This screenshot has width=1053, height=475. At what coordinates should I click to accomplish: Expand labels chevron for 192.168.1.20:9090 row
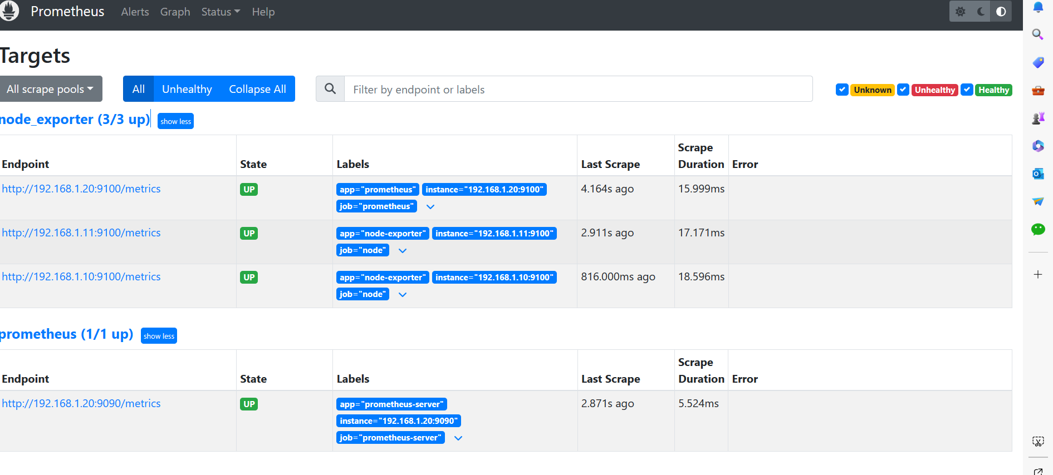click(x=458, y=438)
